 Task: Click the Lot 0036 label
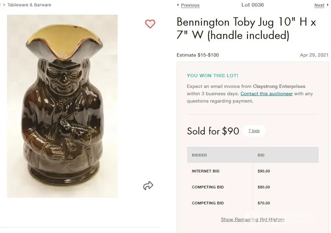253,5
